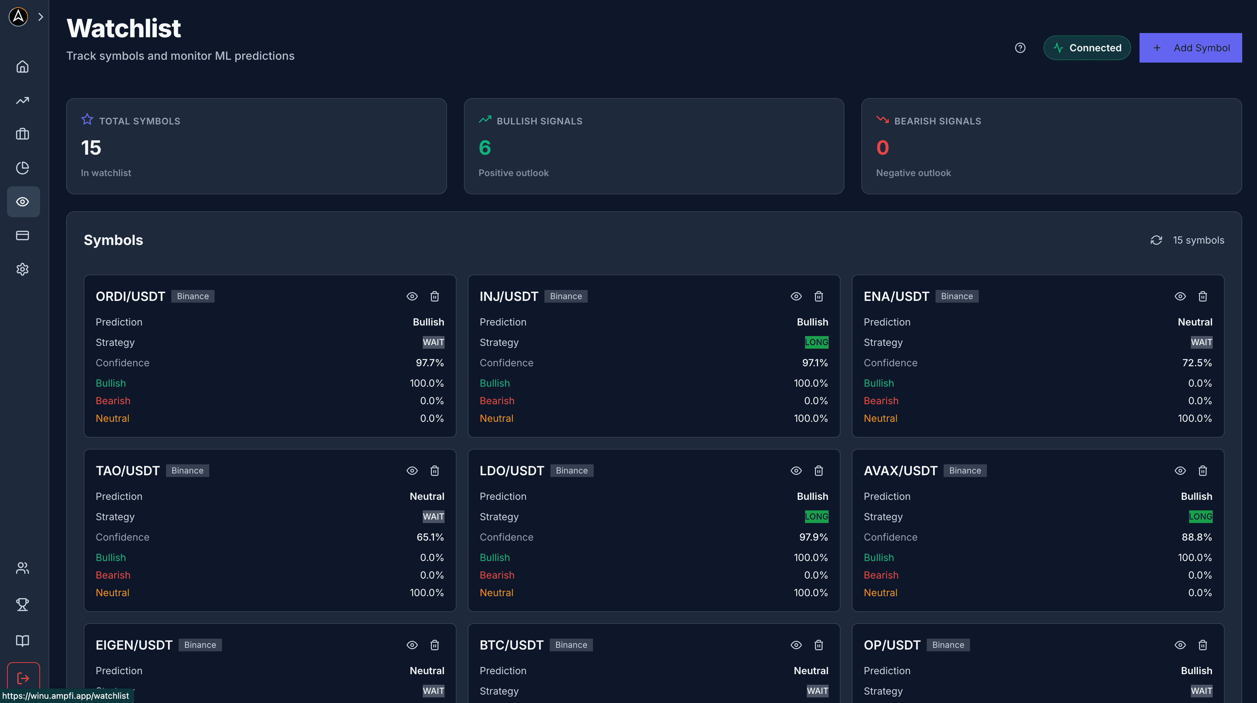This screenshot has width=1257, height=703.
Task: Click the Add Symbol button
Action: [x=1190, y=48]
